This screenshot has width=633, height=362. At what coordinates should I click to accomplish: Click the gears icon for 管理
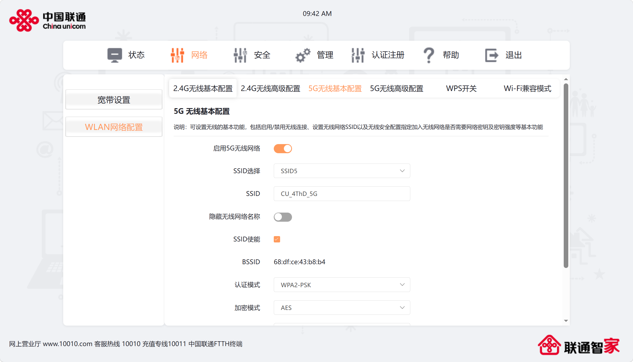303,55
